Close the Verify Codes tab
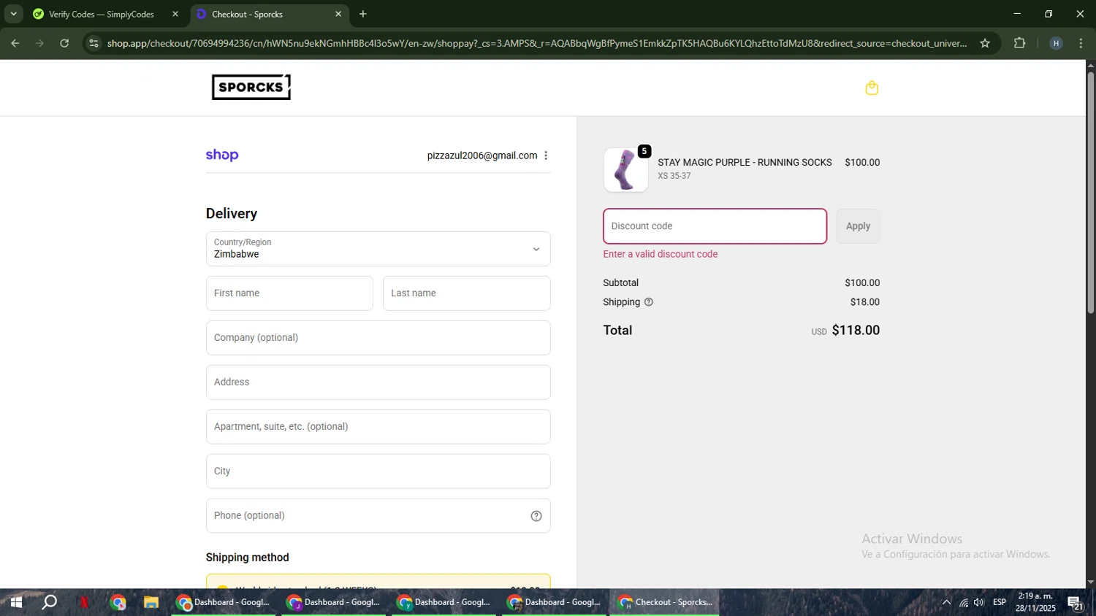Viewport: 1096px width, 616px height. coord(175,14)
